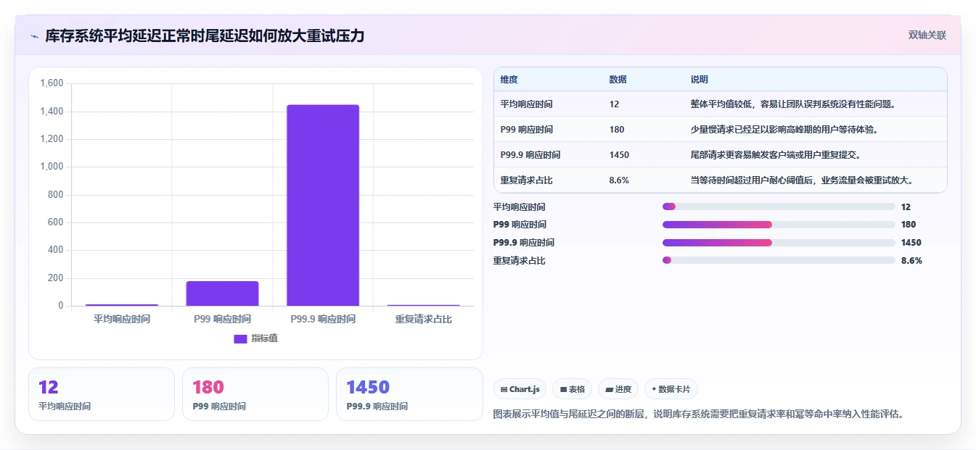Click the 重复请求占比 progress bar

coord(779,260)
